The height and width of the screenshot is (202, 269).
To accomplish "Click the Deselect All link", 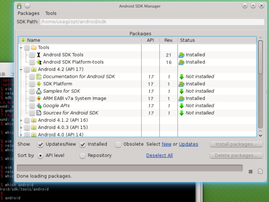I will [x=160, y=155].
